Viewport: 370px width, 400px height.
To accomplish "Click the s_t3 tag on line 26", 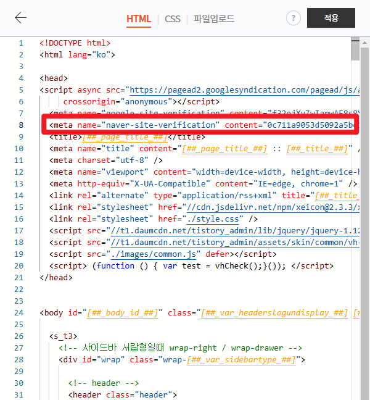I will 63,336.
